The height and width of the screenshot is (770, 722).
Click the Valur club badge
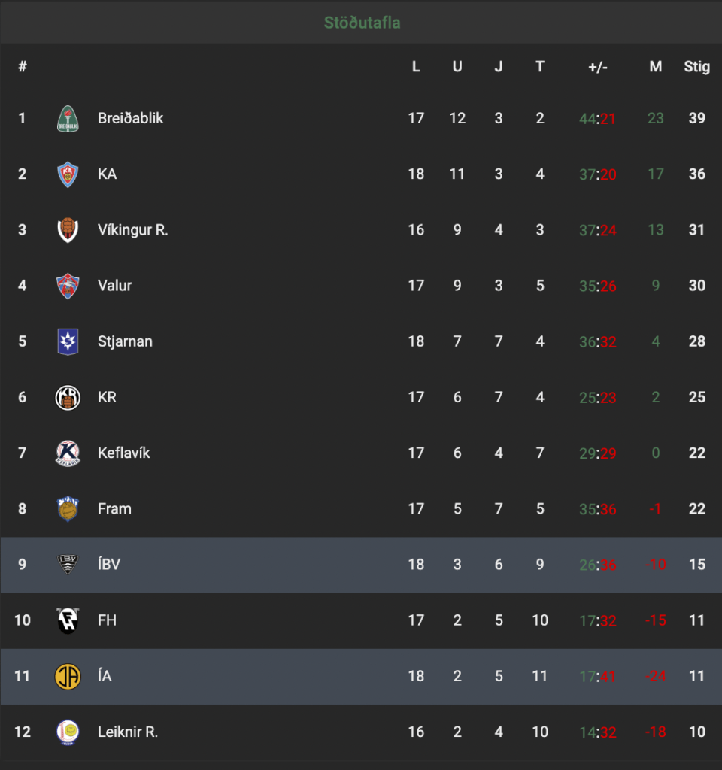click(x=68, y=286)
